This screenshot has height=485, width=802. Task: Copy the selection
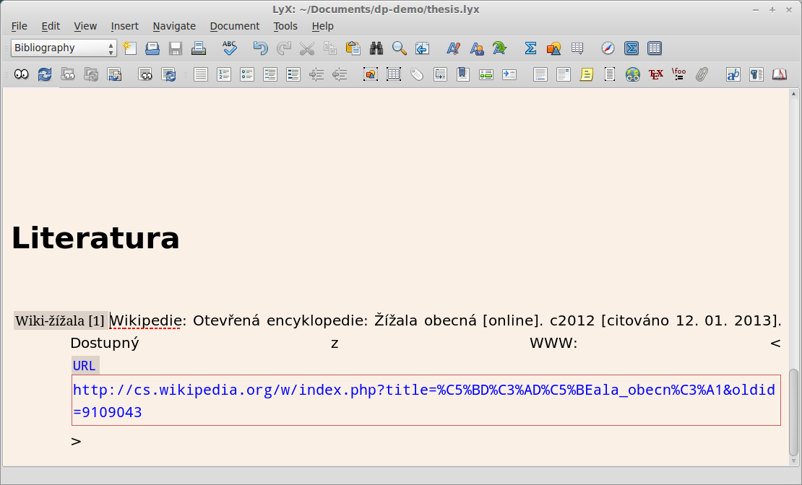pos(330,48)
